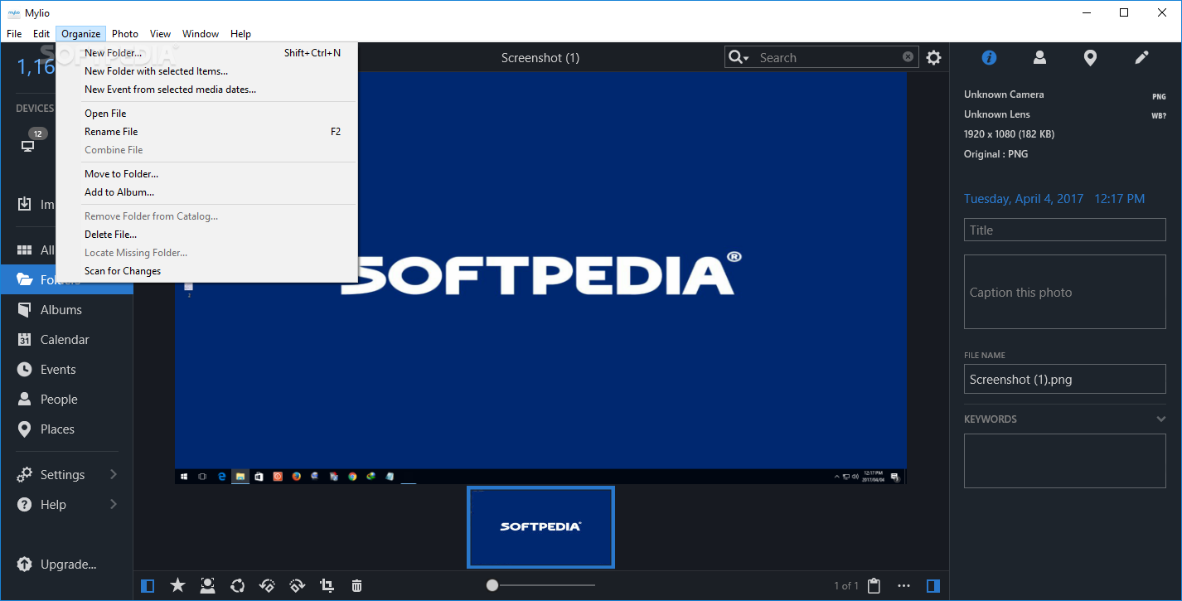Open Albums in the sidebar
The width and height of the screenshot is (1182, 601).
coord(66,310)
